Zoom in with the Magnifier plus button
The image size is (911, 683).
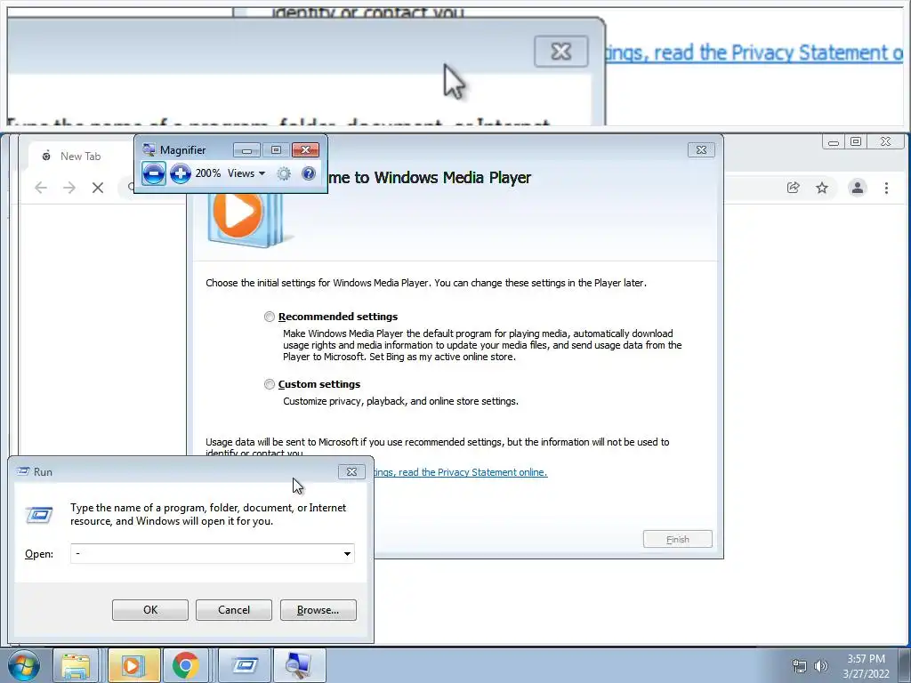point(180,173)
